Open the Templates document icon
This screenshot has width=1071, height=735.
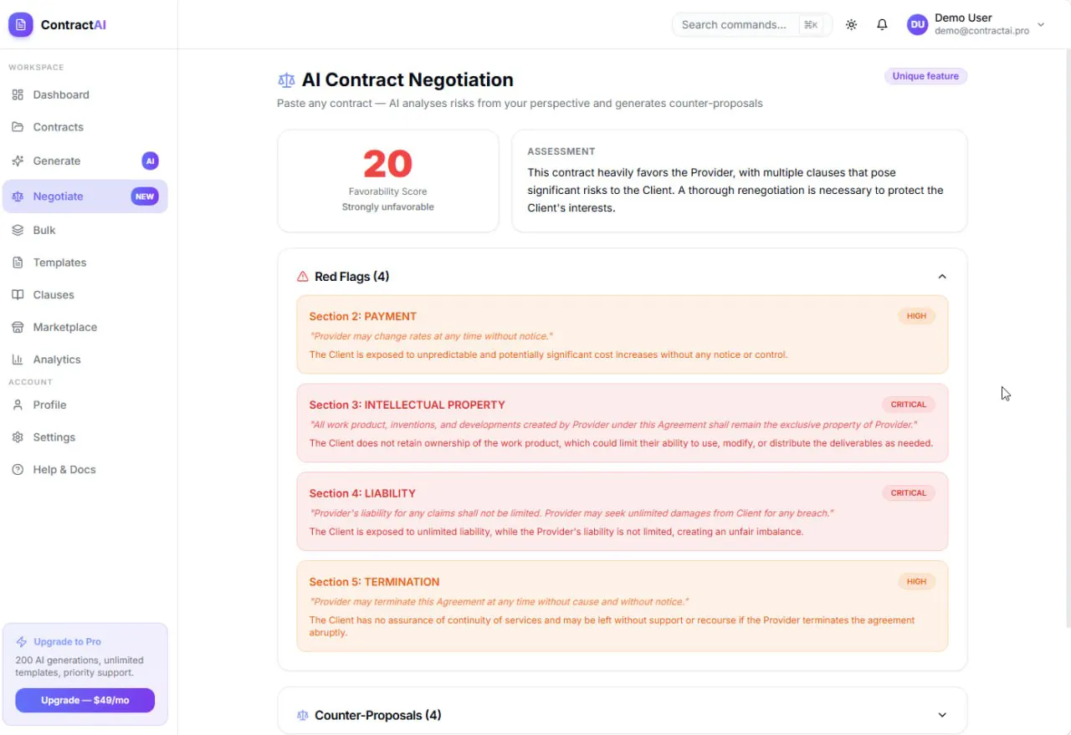coord(18,263)
